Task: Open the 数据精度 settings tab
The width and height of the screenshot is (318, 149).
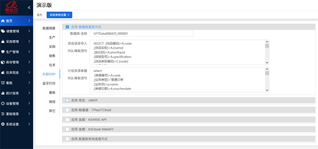Action: coord(49,28)
